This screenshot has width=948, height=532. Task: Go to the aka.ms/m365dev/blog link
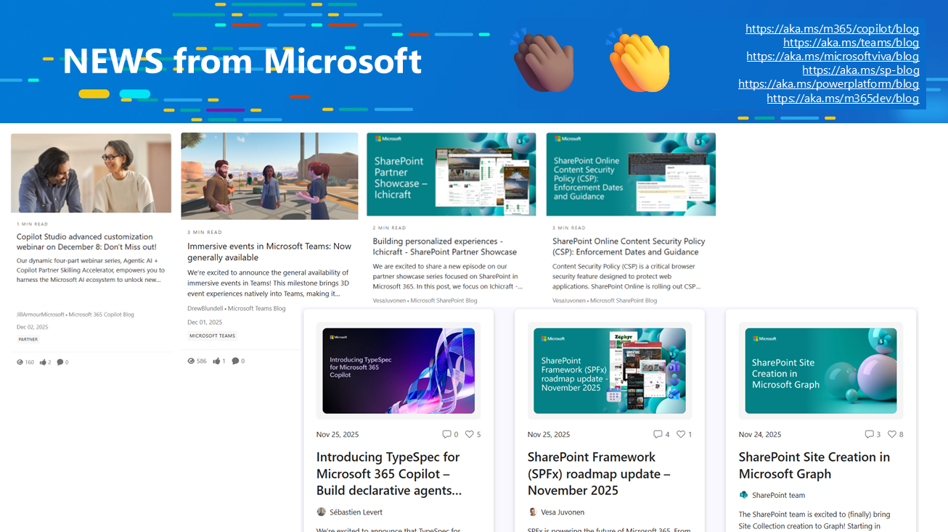pyautogui.click(x=843, y=99)
